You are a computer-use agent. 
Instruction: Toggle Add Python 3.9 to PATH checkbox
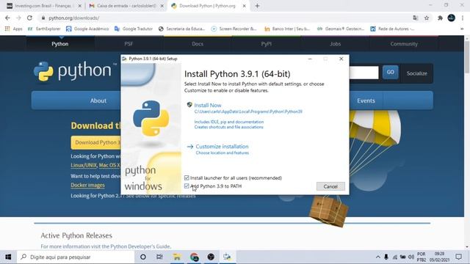[187, 186]
